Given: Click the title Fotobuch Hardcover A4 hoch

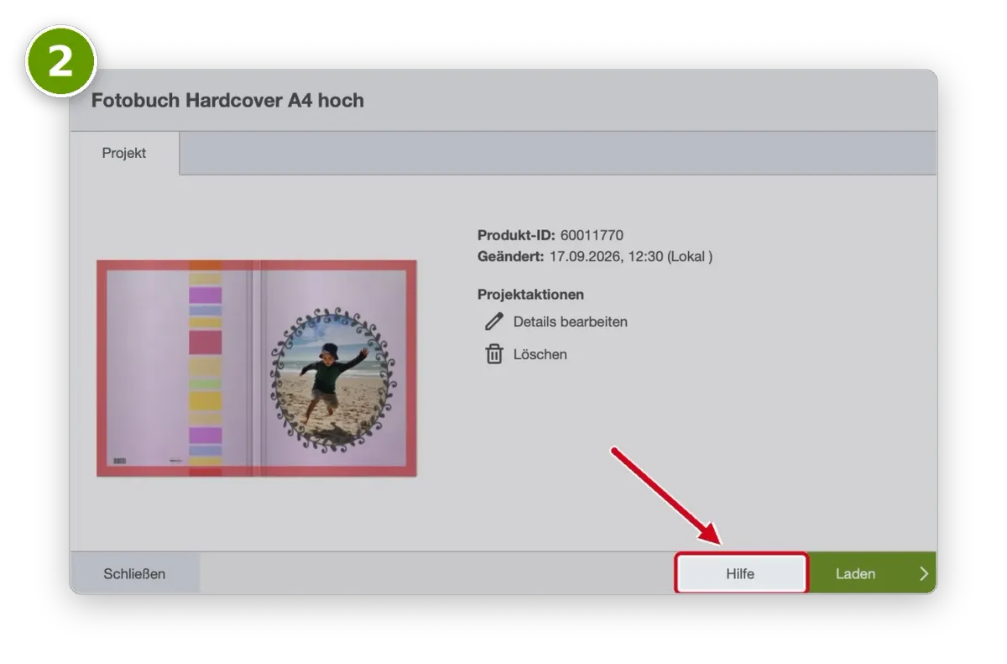Looking at the screenshot, I should tap(227, 101).
